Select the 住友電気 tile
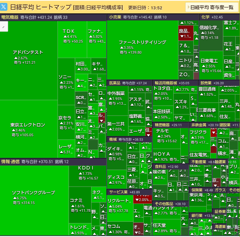This screenshot has width=240, height=237. 200,154
